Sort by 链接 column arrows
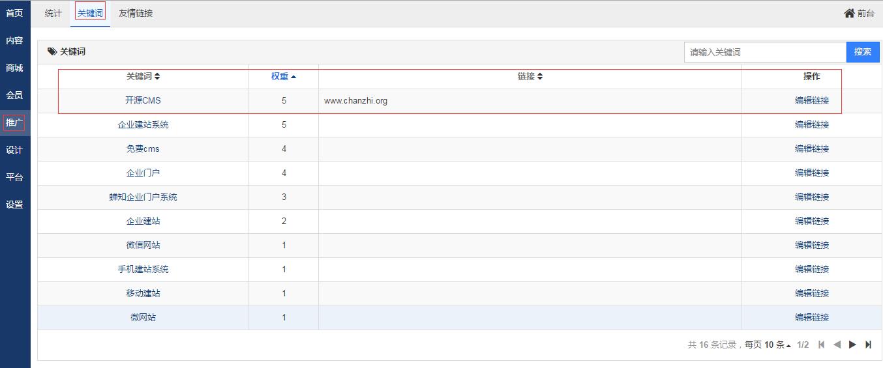Viewport: 883px width, 368px height. pyautogui.click(x=540, y=77)
